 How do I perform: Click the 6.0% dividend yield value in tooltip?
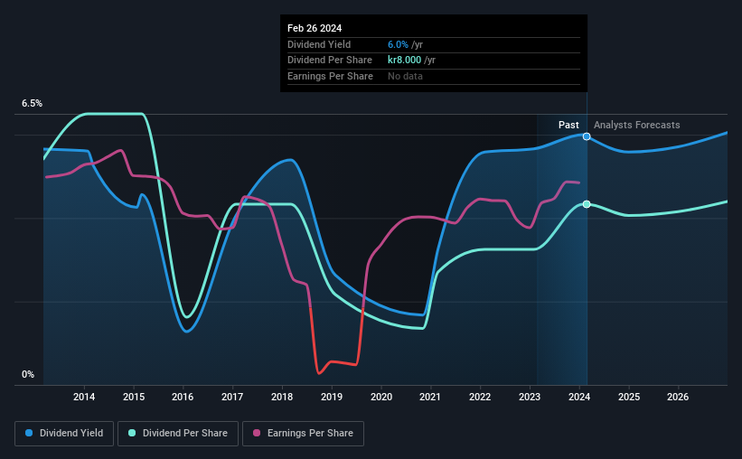click(x=398, y=44)
